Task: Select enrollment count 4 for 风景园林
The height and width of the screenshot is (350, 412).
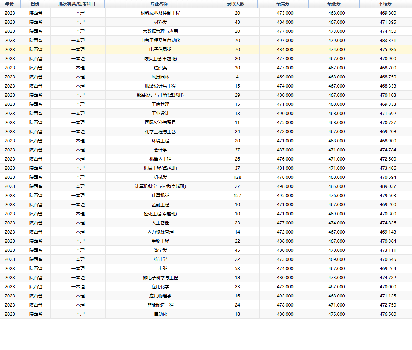Action: click(x=237, y=77)
